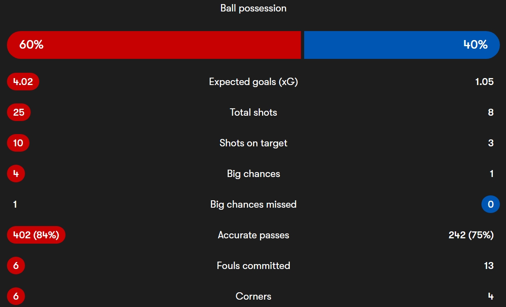Select the 1.05 expected goals value
506x307 pixels.
[484, 82]
